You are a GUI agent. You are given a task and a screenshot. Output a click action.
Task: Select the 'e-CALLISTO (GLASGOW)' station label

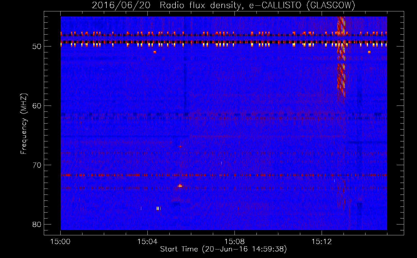coord(302,5)
